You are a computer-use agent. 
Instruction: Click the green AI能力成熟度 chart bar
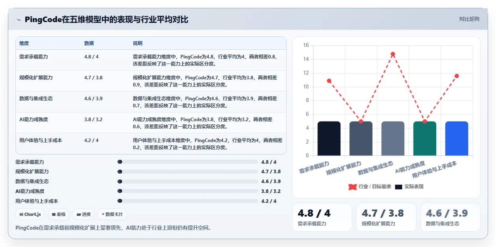pos(425,138)
